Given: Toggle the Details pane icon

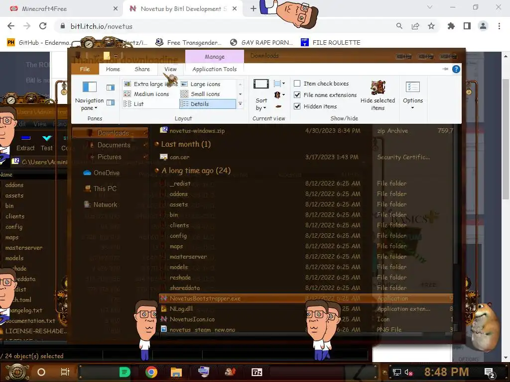Looking at the screenshot, I should coord(111,102).
